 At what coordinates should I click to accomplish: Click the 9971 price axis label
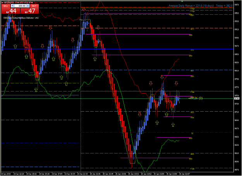(237, 5)
